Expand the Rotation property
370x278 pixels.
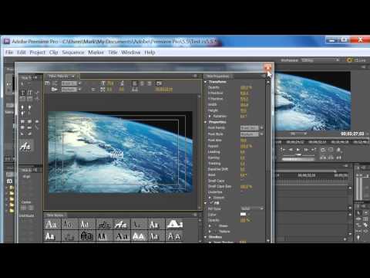coord(210,116)
